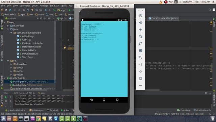Open the app run configuration dropdown
The height and width of the screenshot is (122, 216).
(x=62, y=10)
